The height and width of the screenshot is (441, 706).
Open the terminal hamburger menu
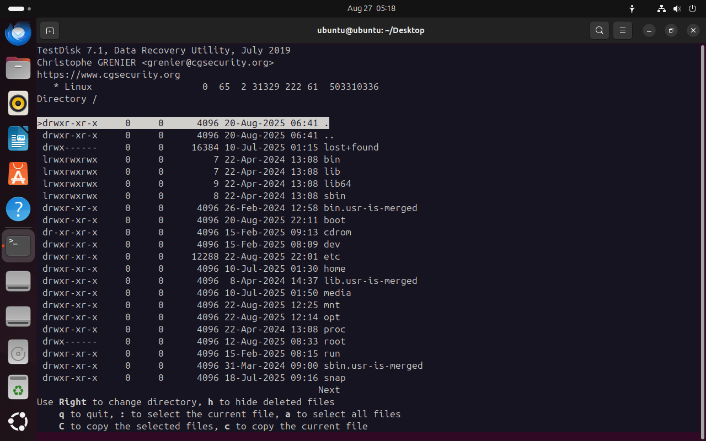click(623, 30)
